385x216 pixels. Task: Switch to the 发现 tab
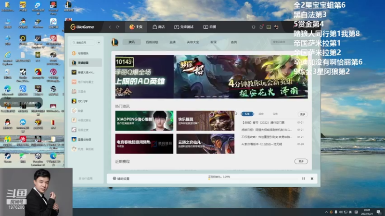213,42
